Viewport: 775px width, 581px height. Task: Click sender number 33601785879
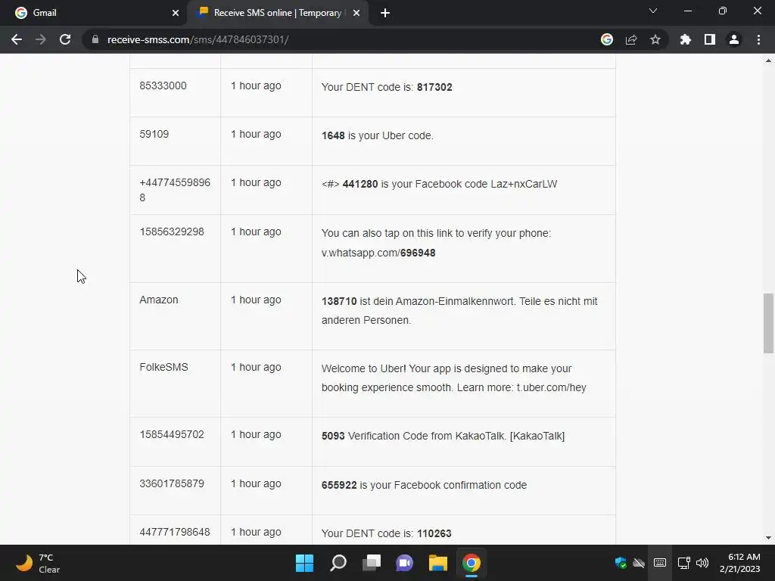[172, 483]
